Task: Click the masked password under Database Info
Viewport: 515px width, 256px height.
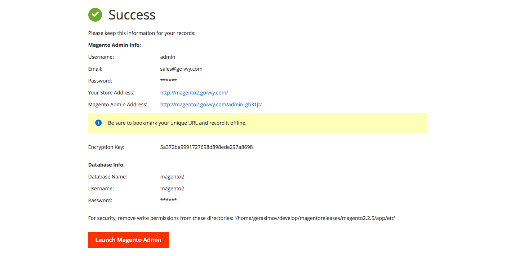Action: [x=168, y=200]
